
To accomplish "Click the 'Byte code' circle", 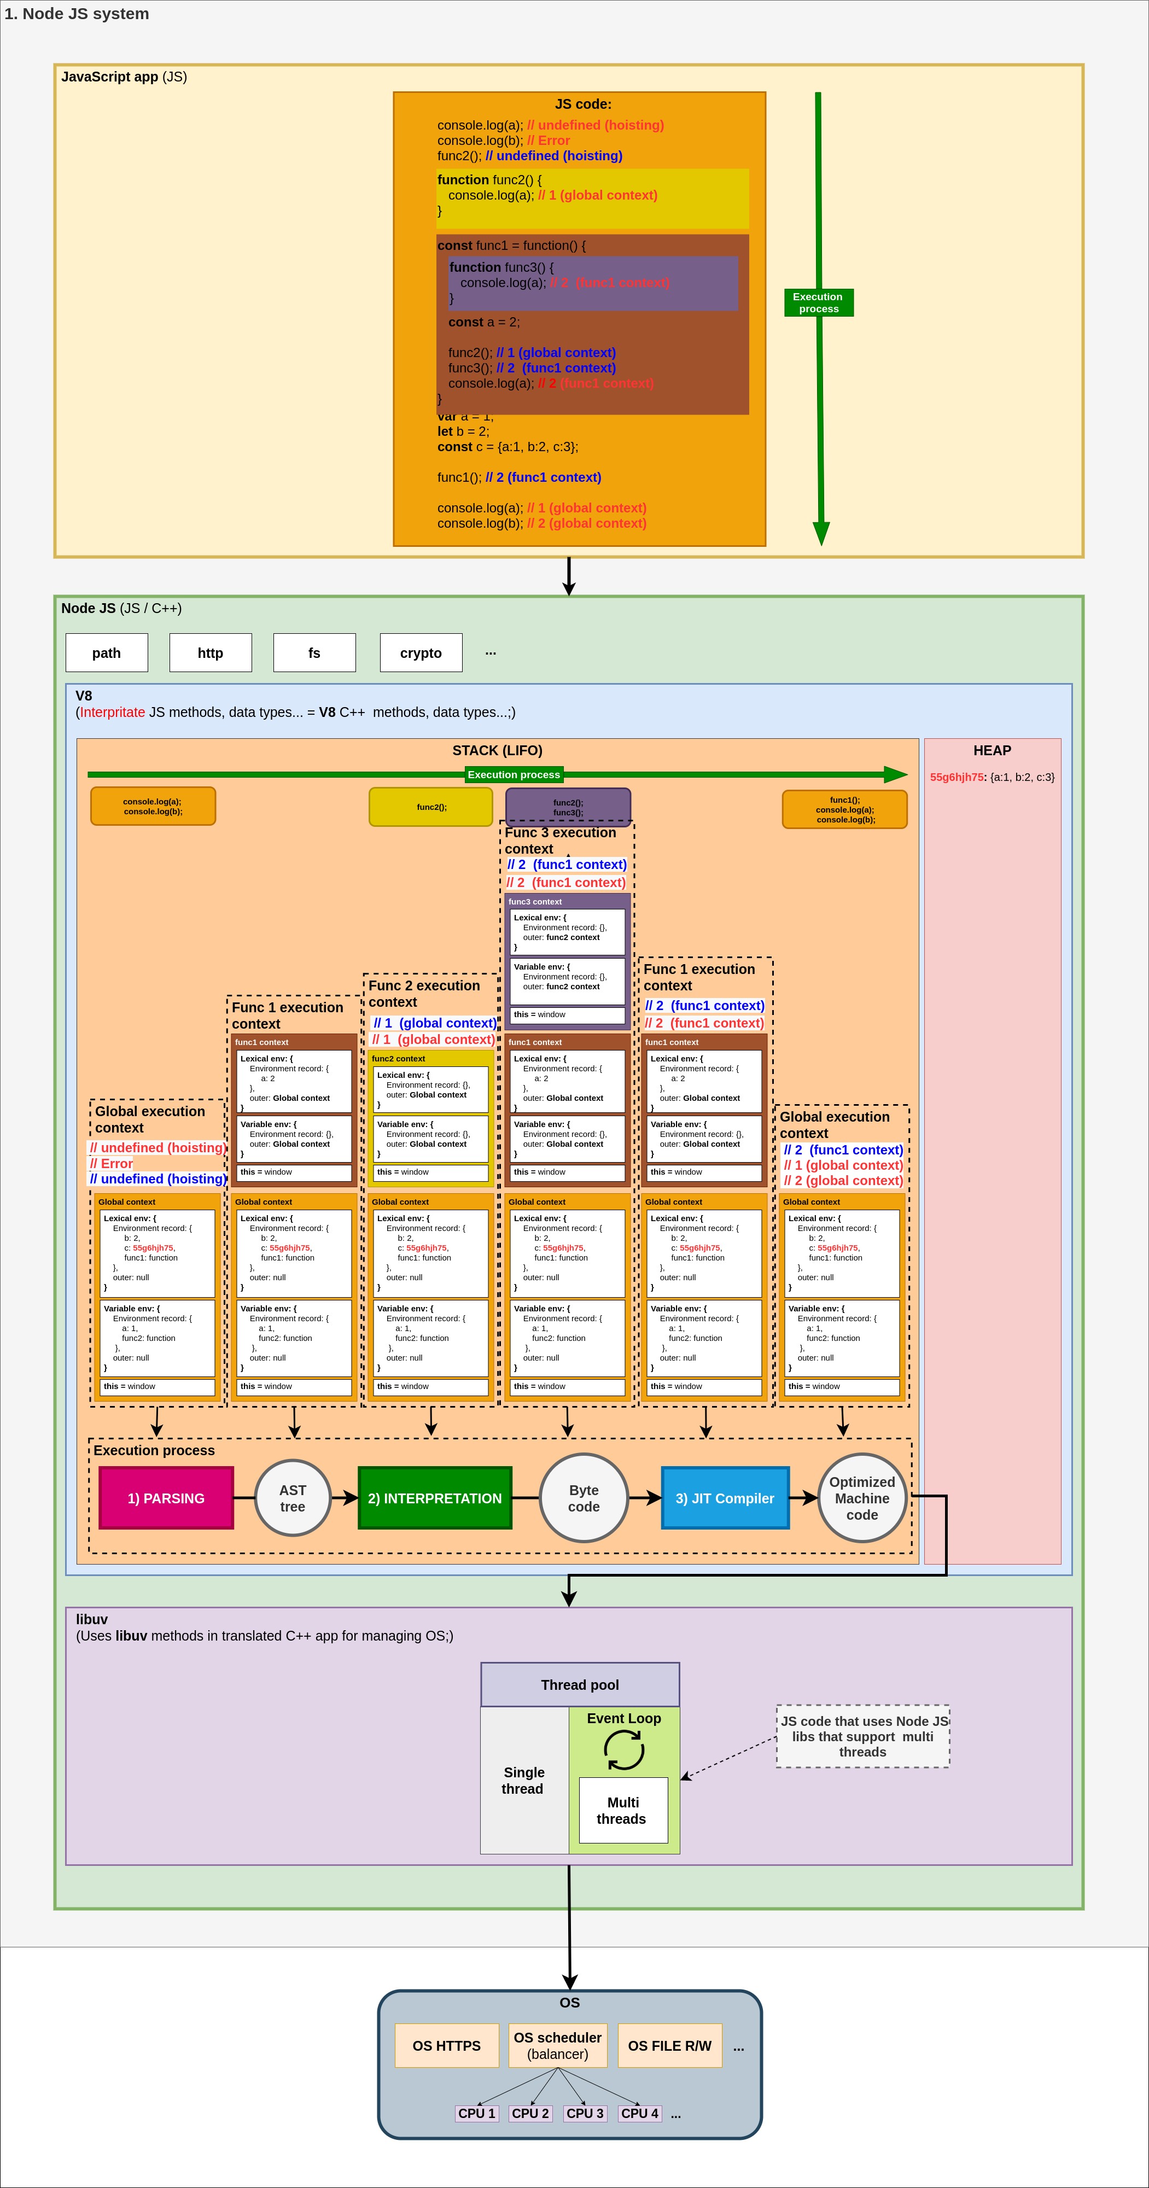I will coord(584,1498).
